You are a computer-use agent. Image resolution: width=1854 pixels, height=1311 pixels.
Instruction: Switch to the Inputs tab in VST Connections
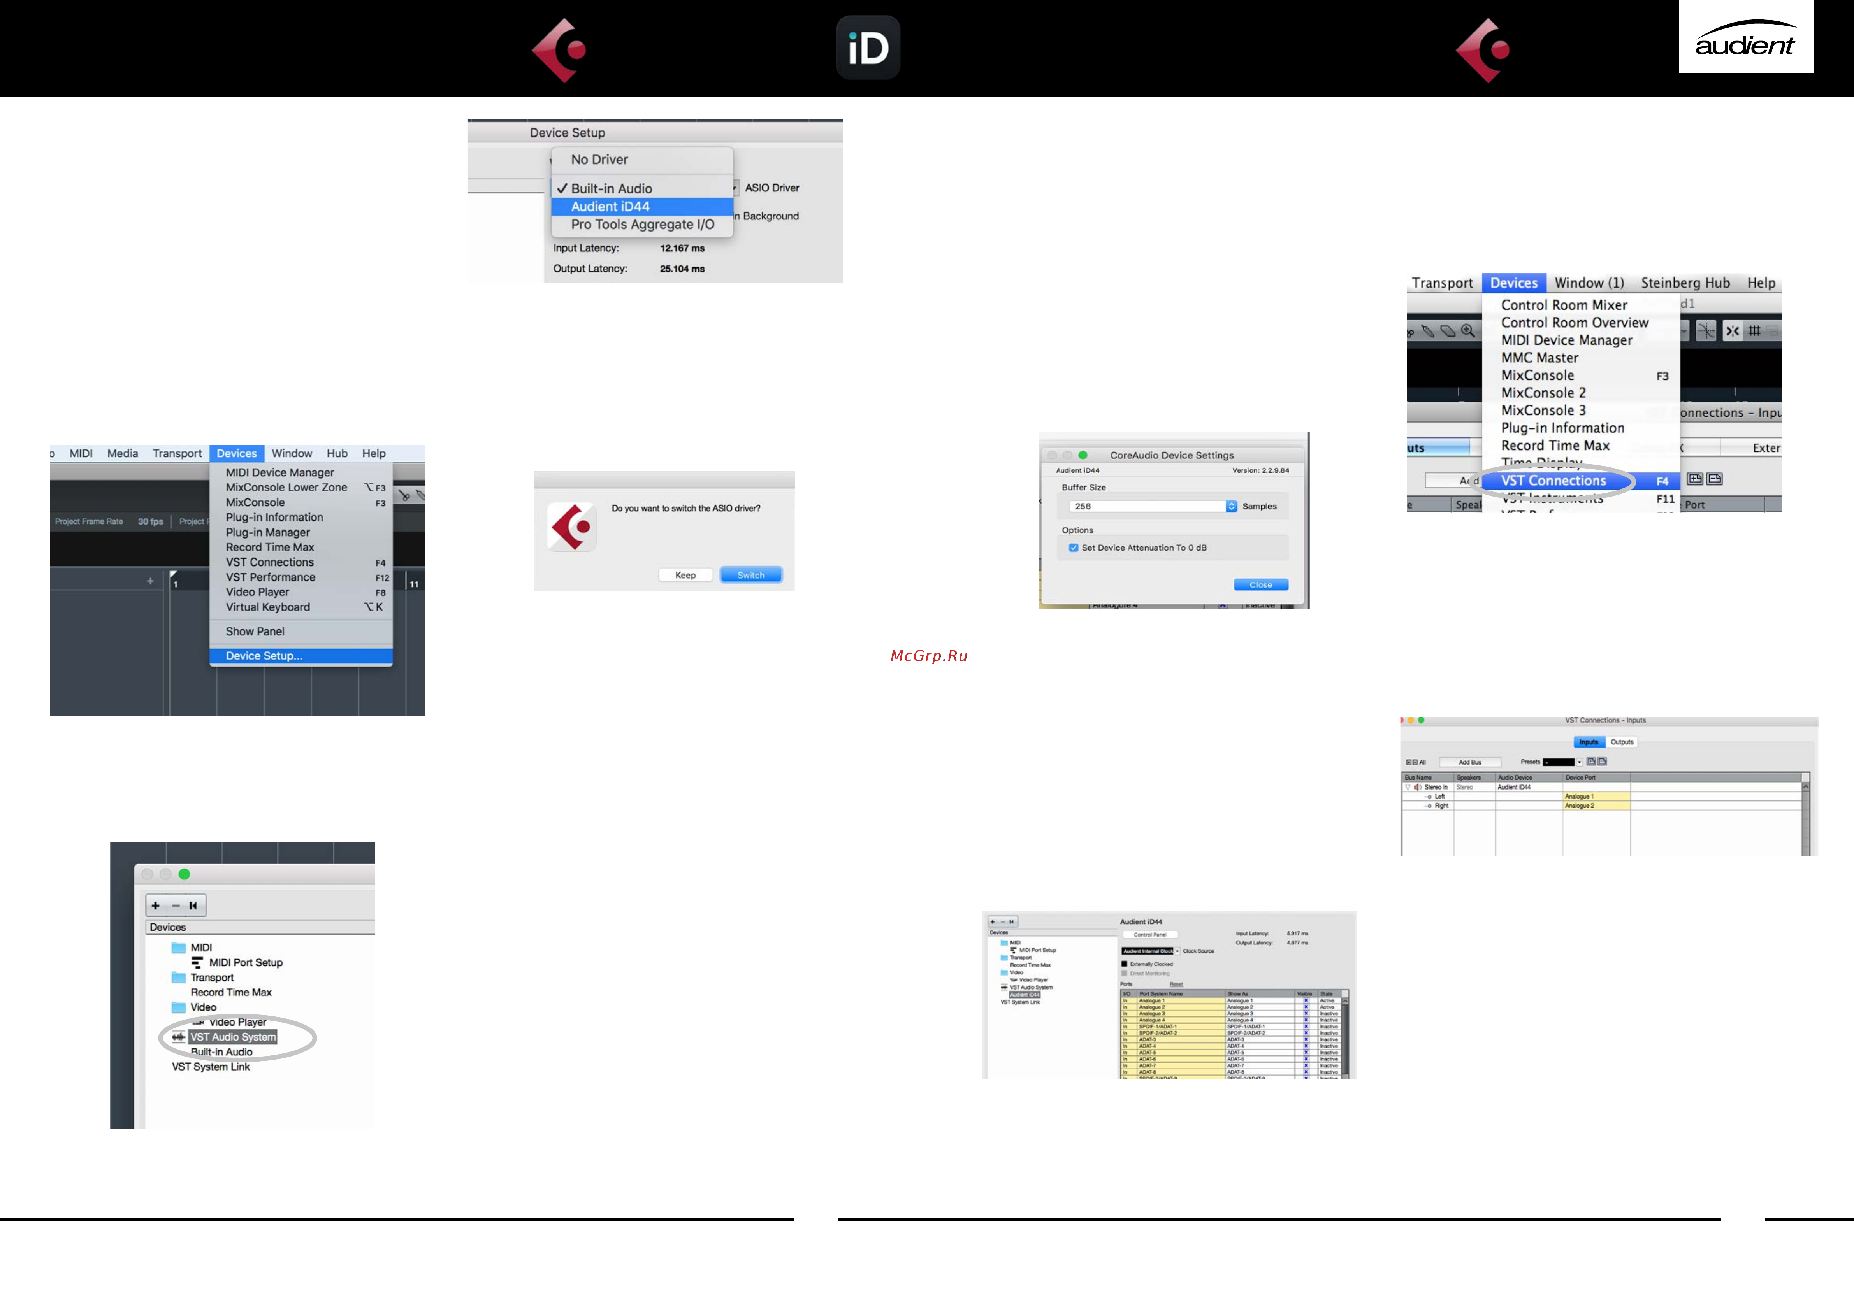[x=1589, y=742]
